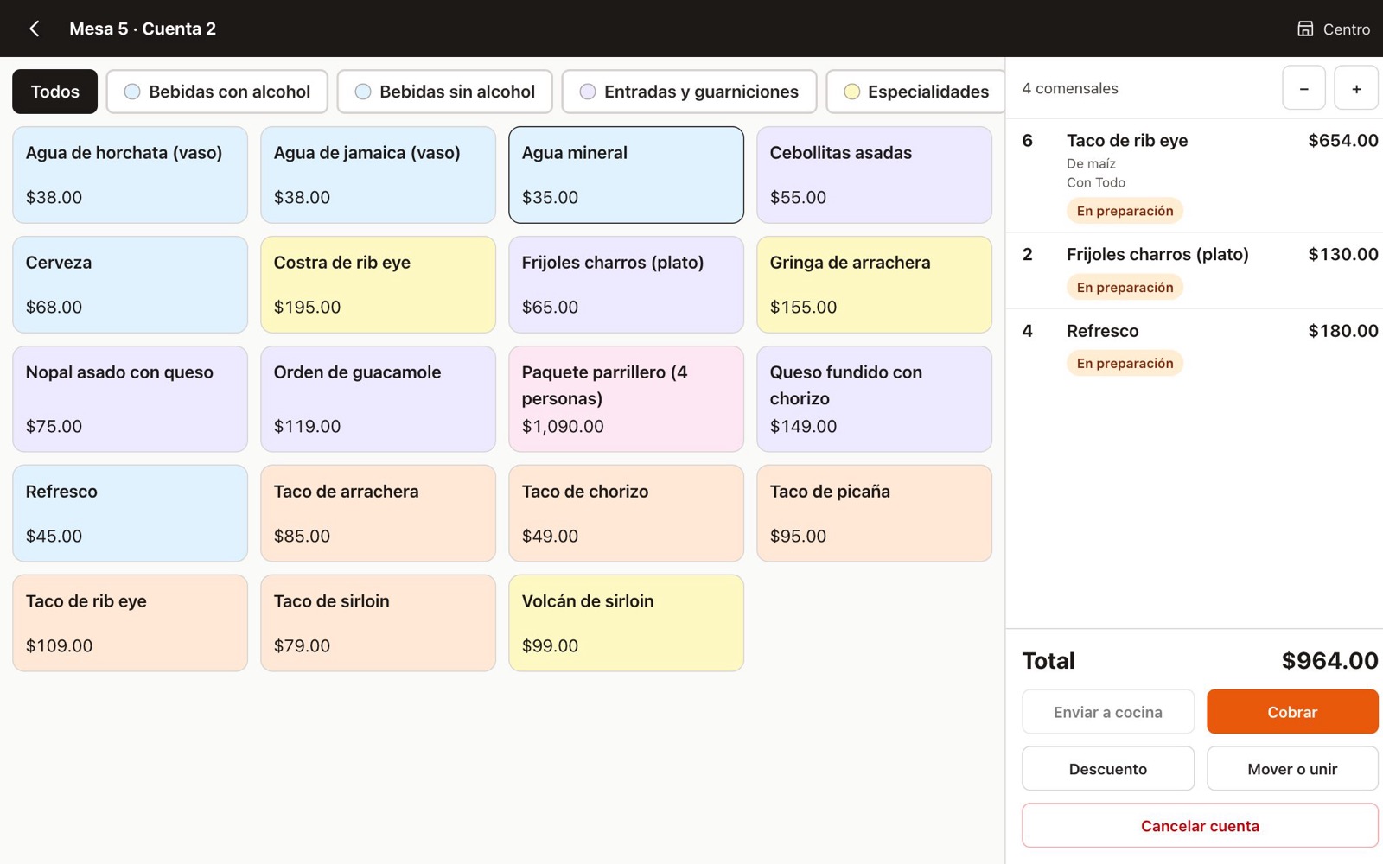
Task: Open Frijoles charros order line $130.00
Action: point(1195,270)
